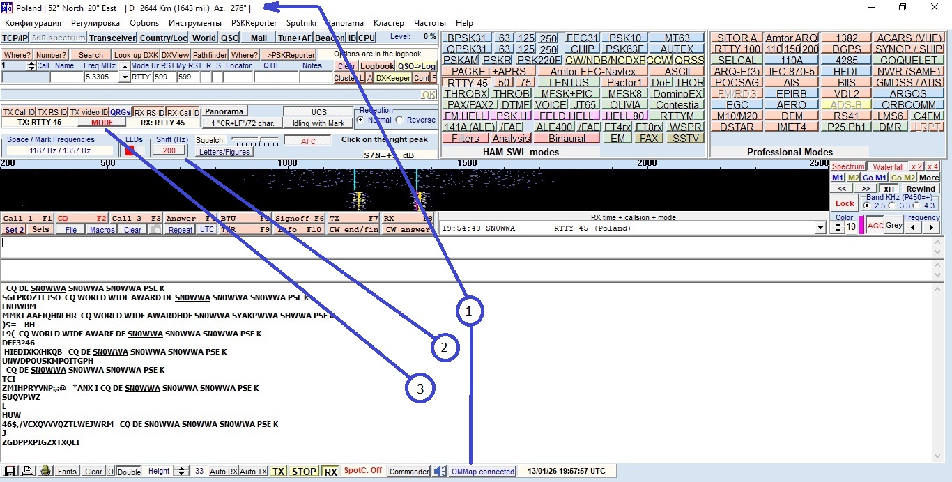Toggle Double mode in the bottom bar
952x482 pixels.
(x=128, y=472)
